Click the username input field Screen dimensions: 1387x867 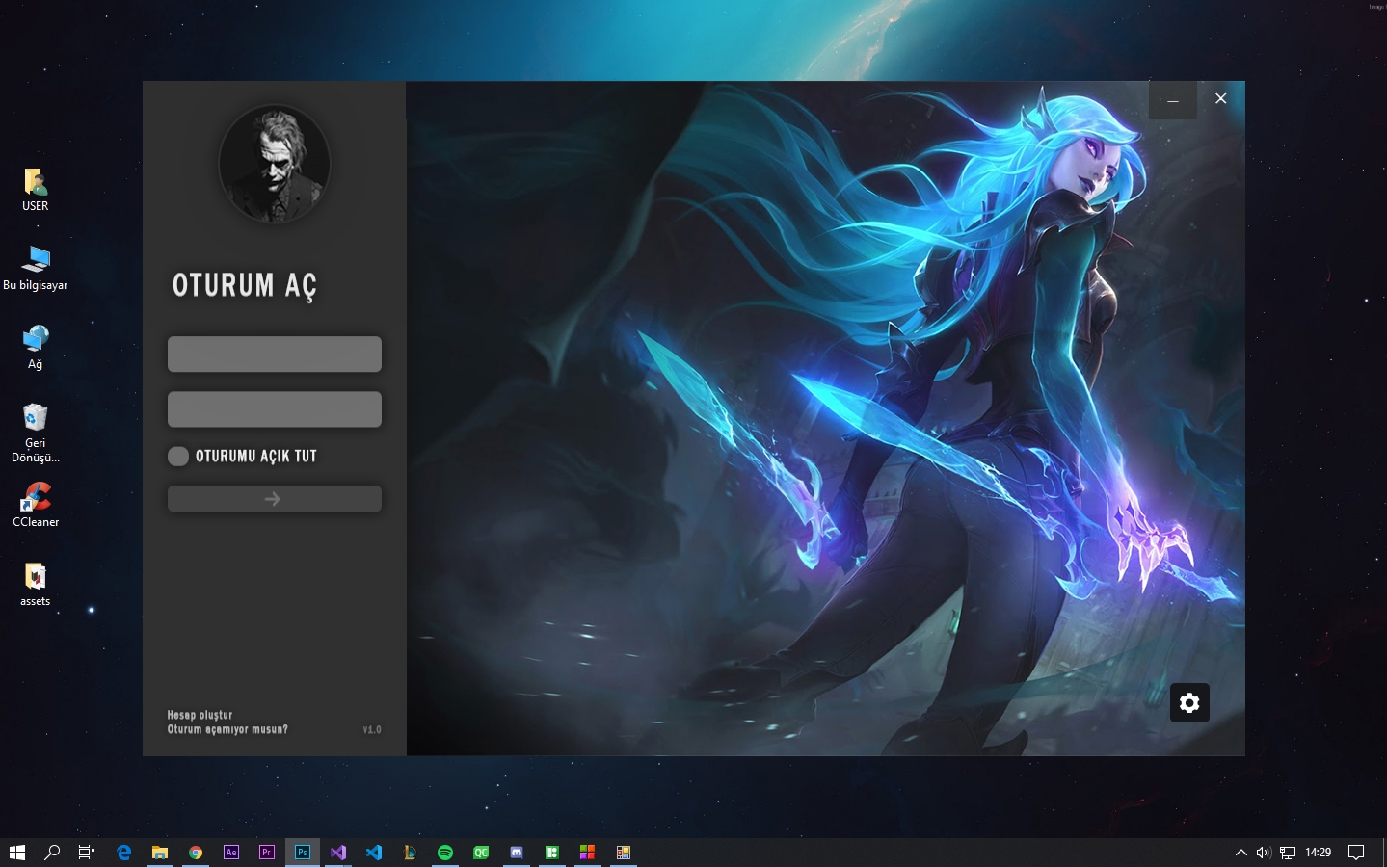(x=275, y=354)
